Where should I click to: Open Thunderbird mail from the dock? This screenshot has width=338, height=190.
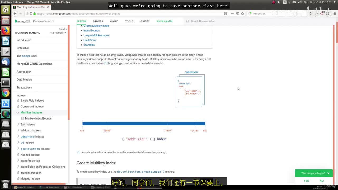pos(6,62)
